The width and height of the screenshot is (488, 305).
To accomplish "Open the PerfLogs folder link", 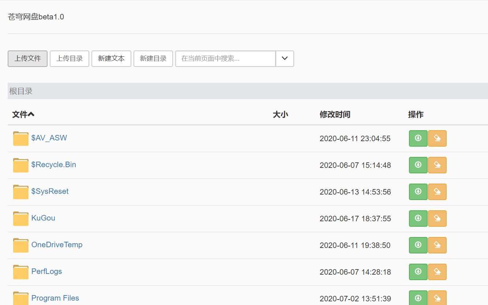I will click(46, 271).
